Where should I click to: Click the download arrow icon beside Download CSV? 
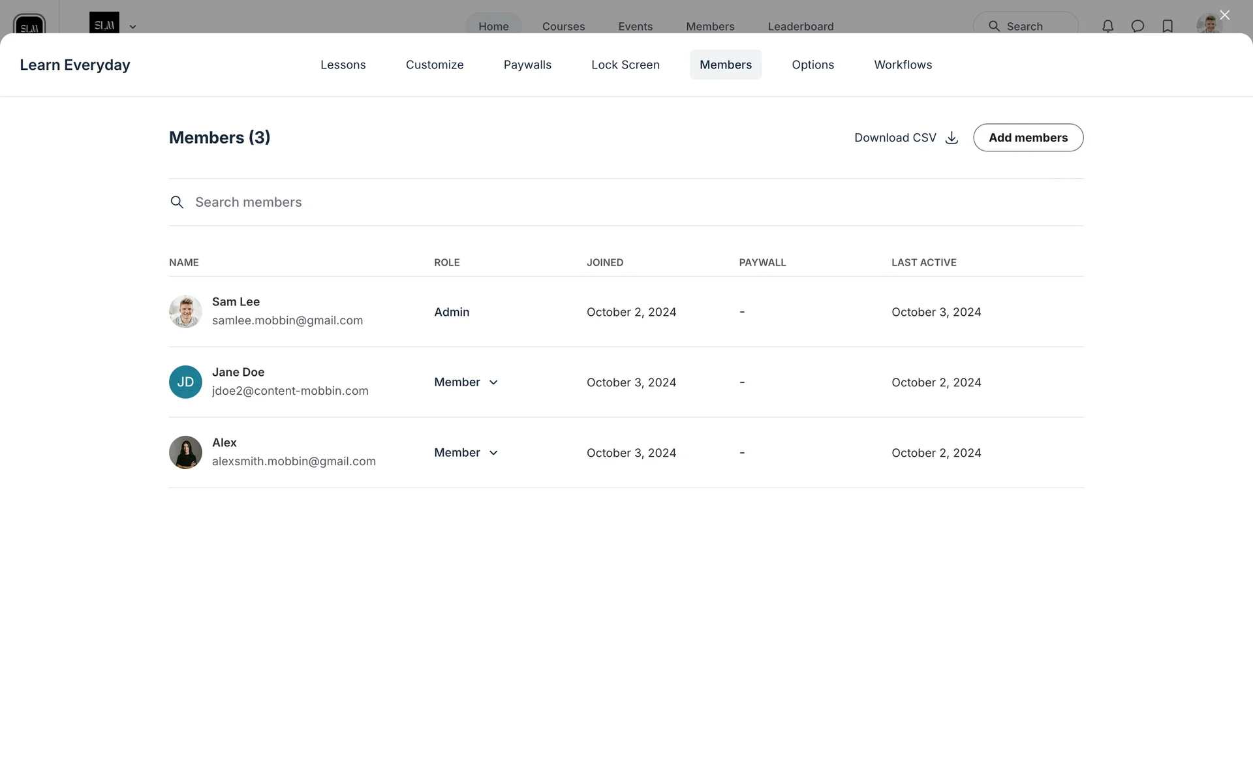[x=951, y=138]
